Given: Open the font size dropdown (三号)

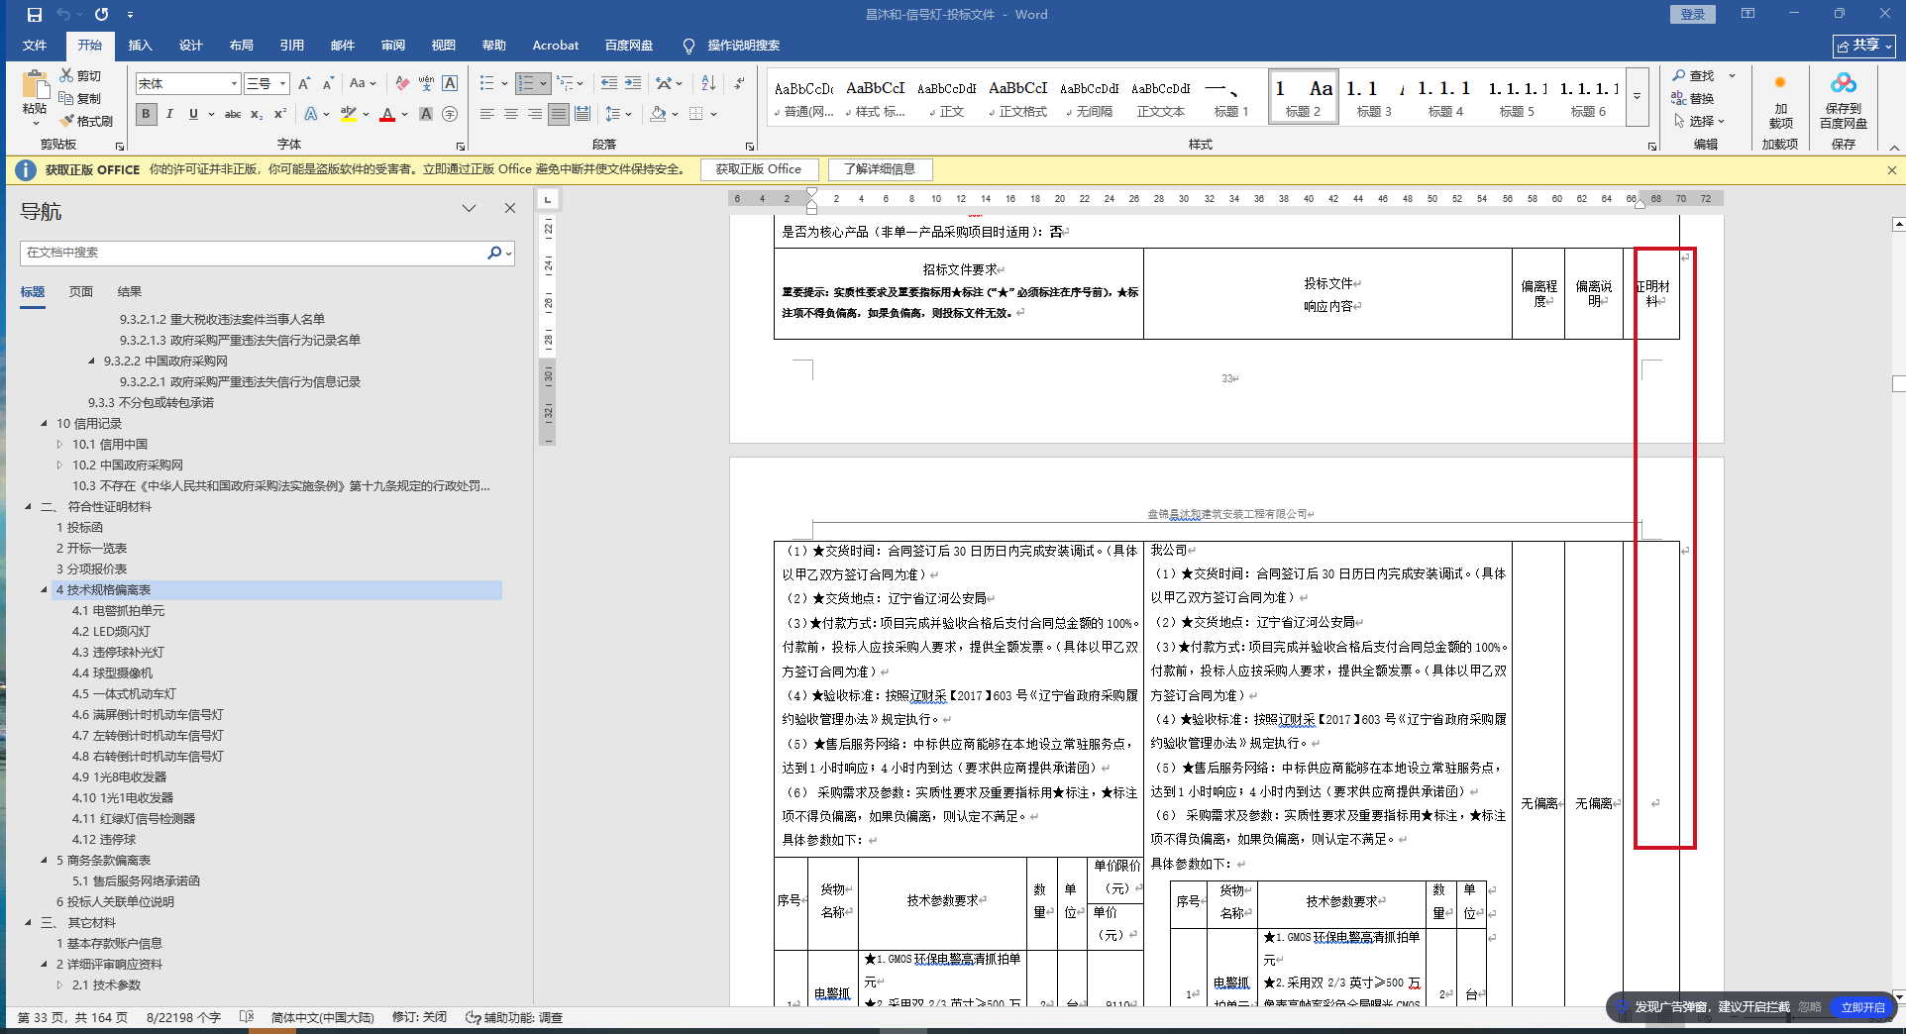Looking at the screenshot, I should (282, 84).
